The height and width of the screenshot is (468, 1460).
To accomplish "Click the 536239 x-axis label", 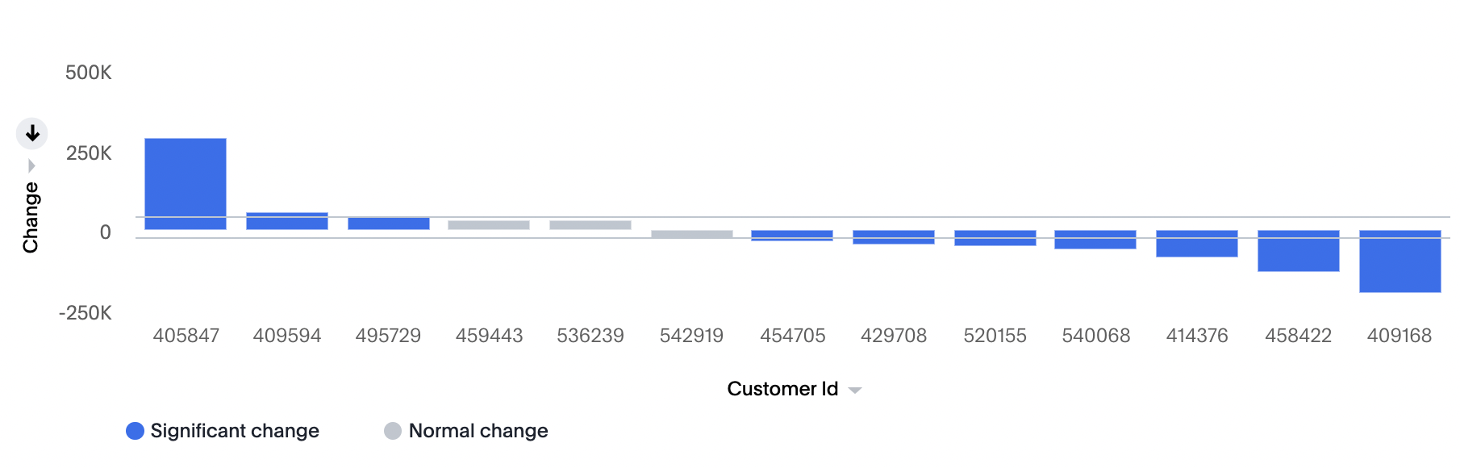I will click(x=590, y=336).
